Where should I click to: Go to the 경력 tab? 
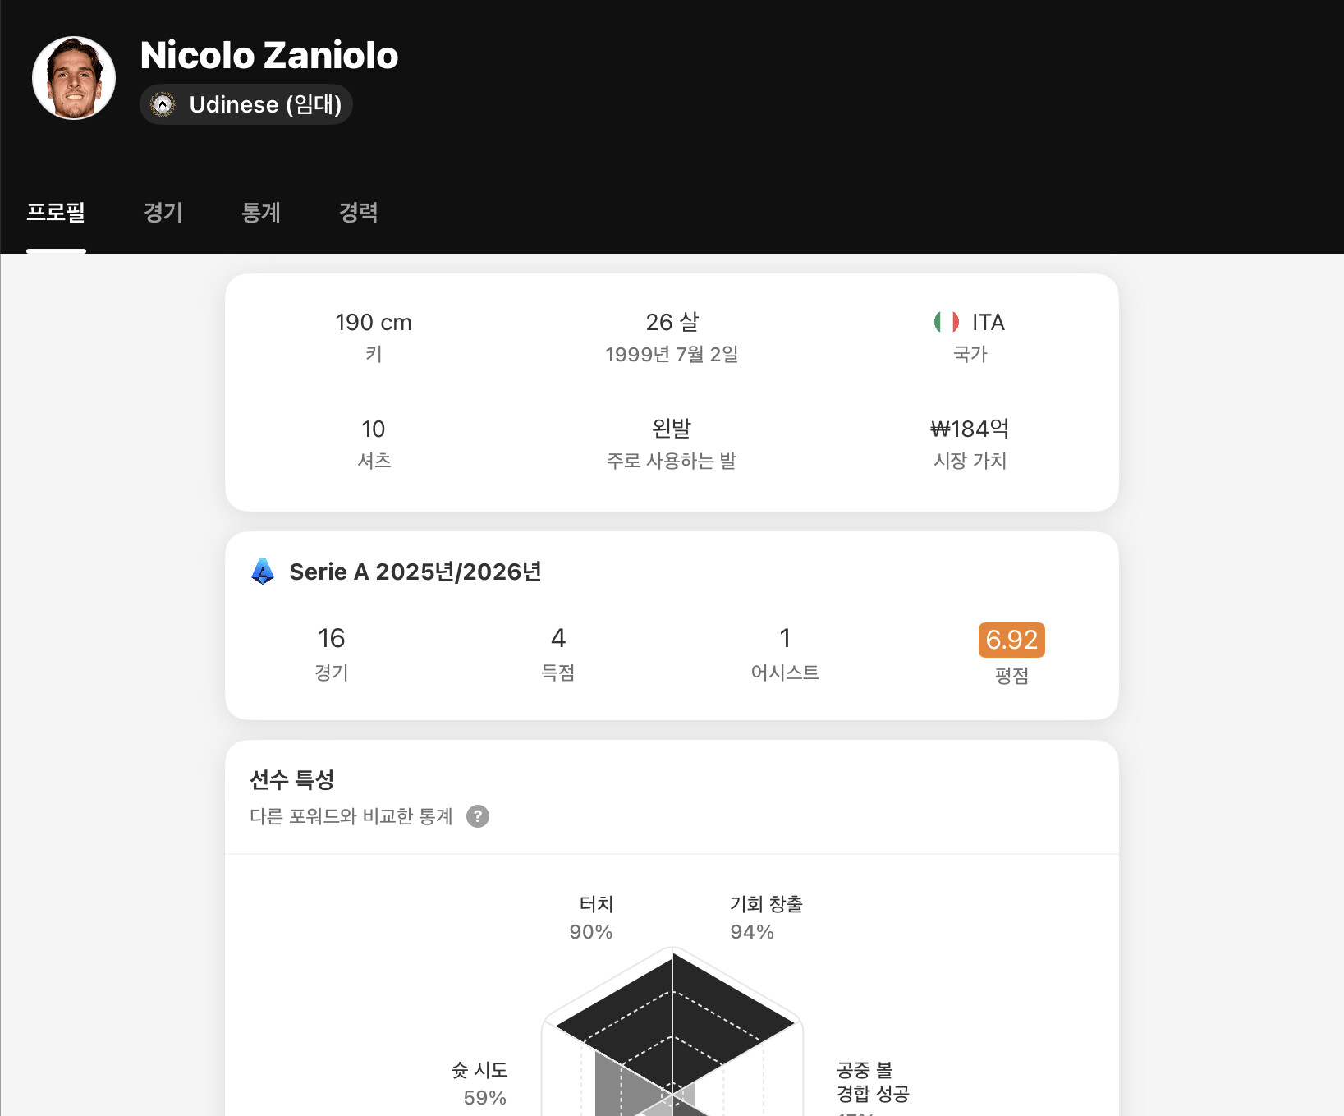(x=359, y=213)
